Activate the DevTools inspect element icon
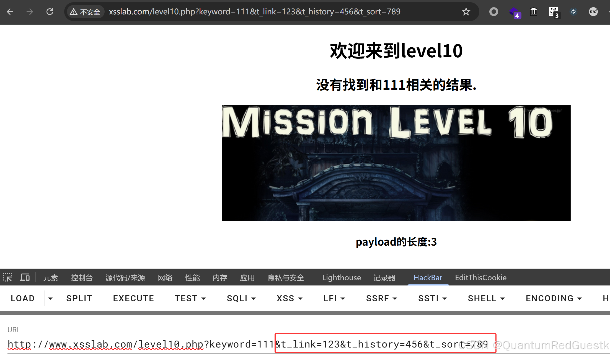 pyautogui.click(x=7, y=277)
